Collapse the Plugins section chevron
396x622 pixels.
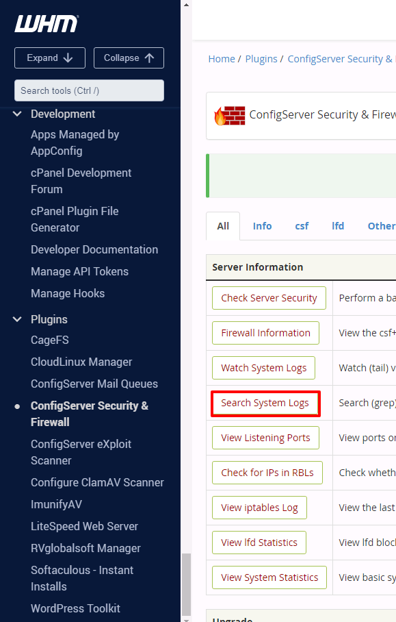point(17,319)
